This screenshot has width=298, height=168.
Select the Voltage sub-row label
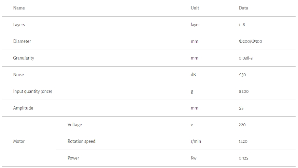click(75, 125)
